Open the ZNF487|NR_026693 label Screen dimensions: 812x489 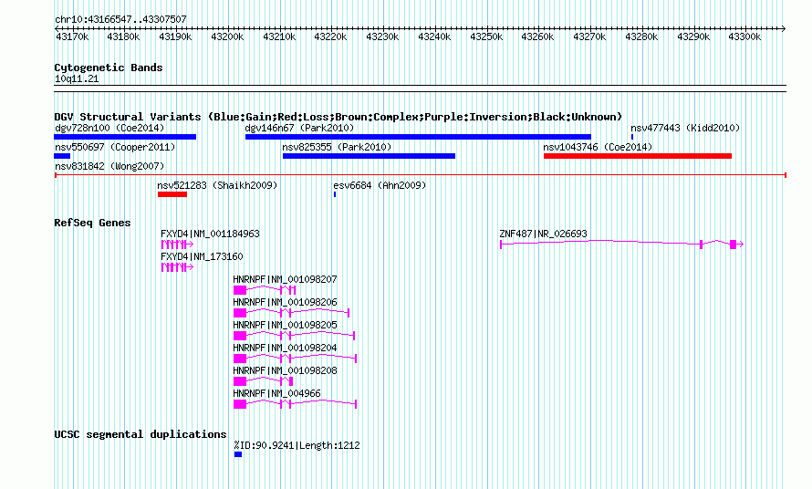click(543, 234)
